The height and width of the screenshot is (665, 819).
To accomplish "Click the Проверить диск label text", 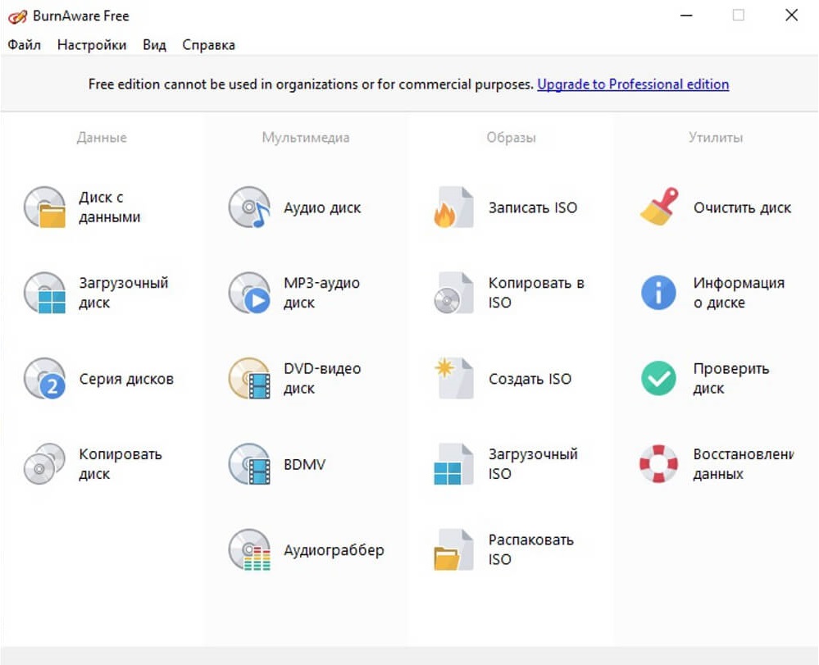I will coord(731,378).
